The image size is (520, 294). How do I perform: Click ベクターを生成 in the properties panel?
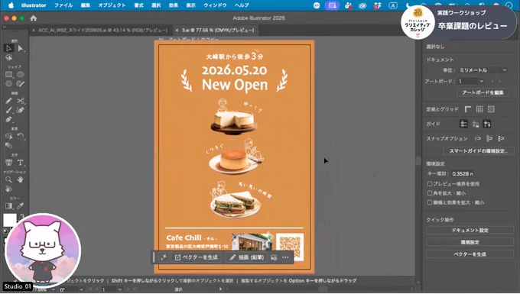point(470,254)
